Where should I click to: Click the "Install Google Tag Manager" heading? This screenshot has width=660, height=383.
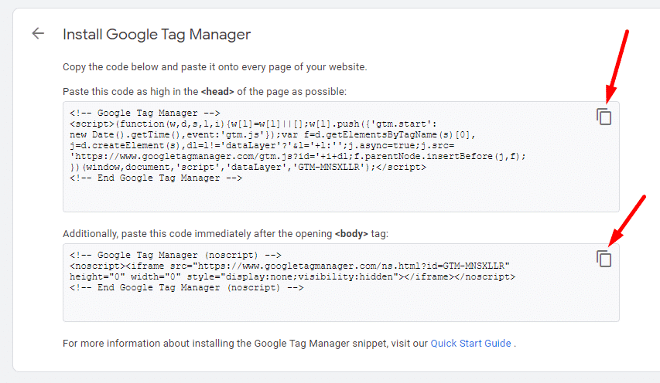click(x=157, y=34)
